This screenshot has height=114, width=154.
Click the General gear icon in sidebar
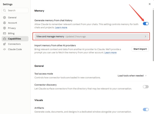(4, 17)
